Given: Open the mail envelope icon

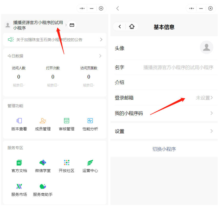Looking at the screenshot, I should (72, 25).
